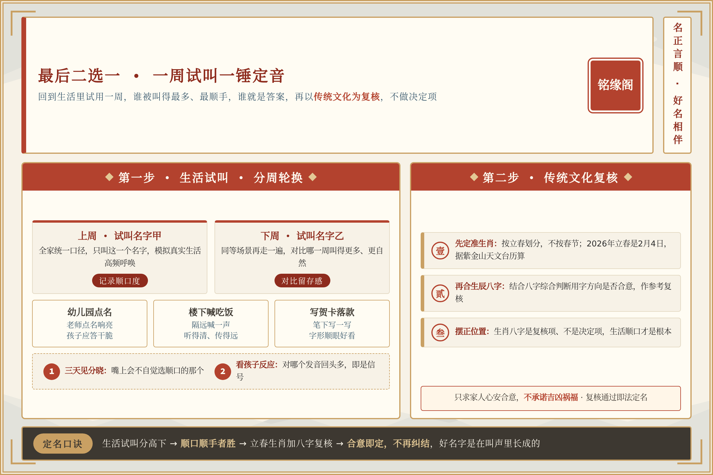
Task: Click the 三天见分晓 tip text
Action: point(134,370)
